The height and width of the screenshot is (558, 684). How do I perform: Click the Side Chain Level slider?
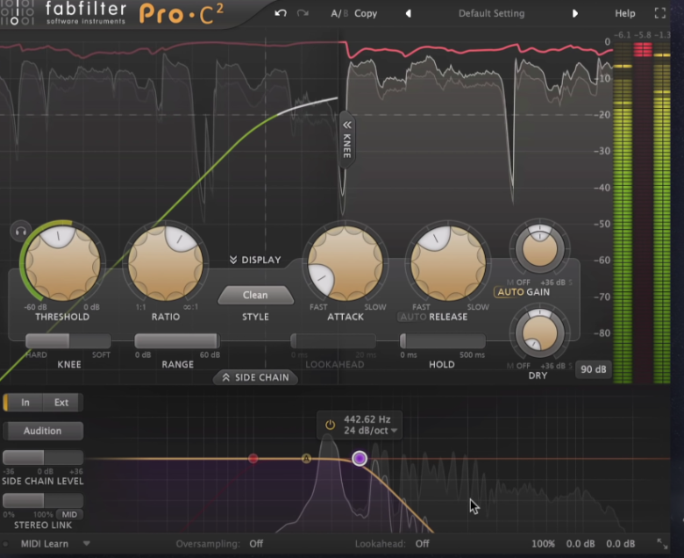point(43,458)
